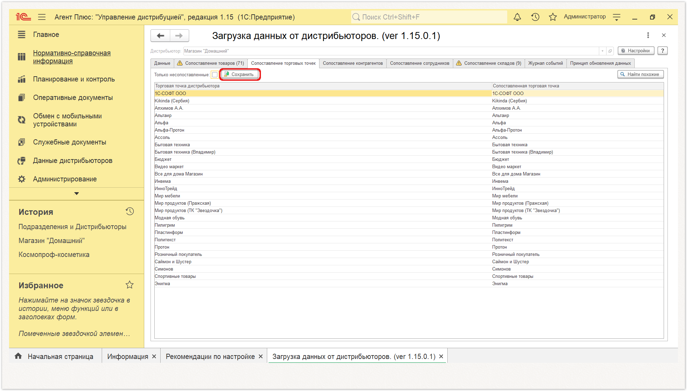Close the Информация bottom tab
Viewport: 687px width, 391px height.
pos(154,357)
